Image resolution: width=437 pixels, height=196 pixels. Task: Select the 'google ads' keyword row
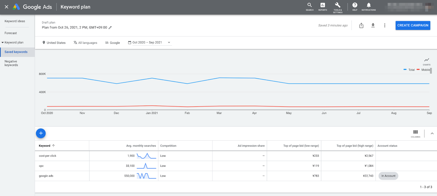[x=236, y=176]
